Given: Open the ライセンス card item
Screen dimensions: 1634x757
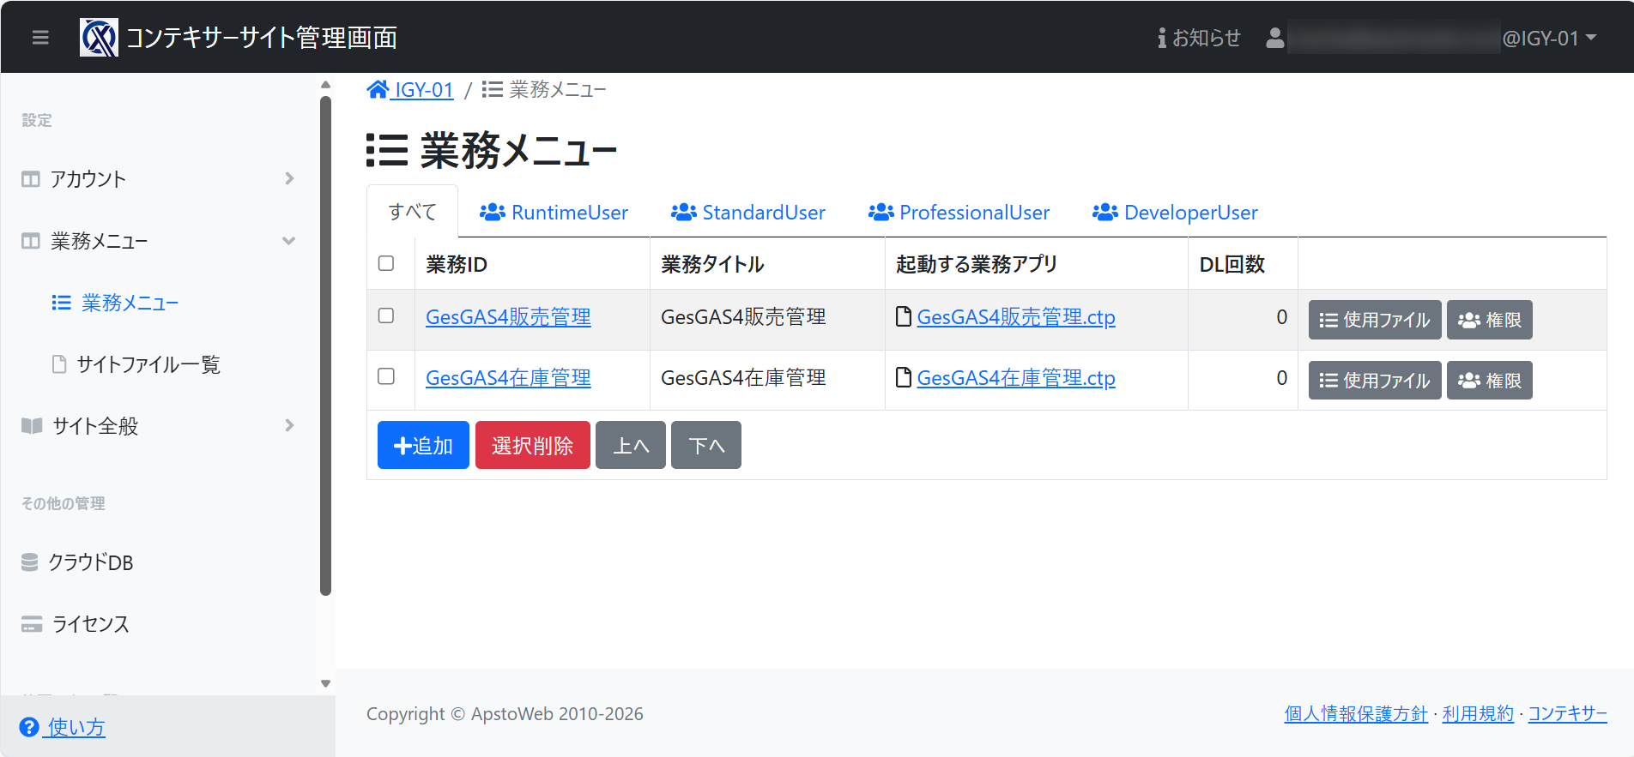Looking at the screenshot, I should point(90,624).
